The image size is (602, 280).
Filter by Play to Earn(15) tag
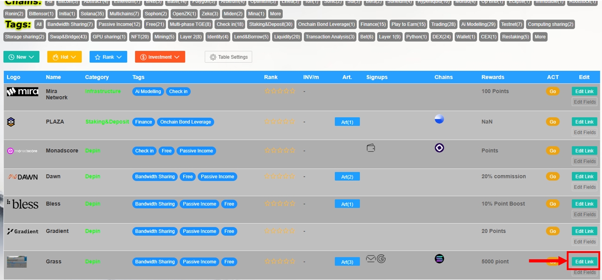(x=409, y=24)
